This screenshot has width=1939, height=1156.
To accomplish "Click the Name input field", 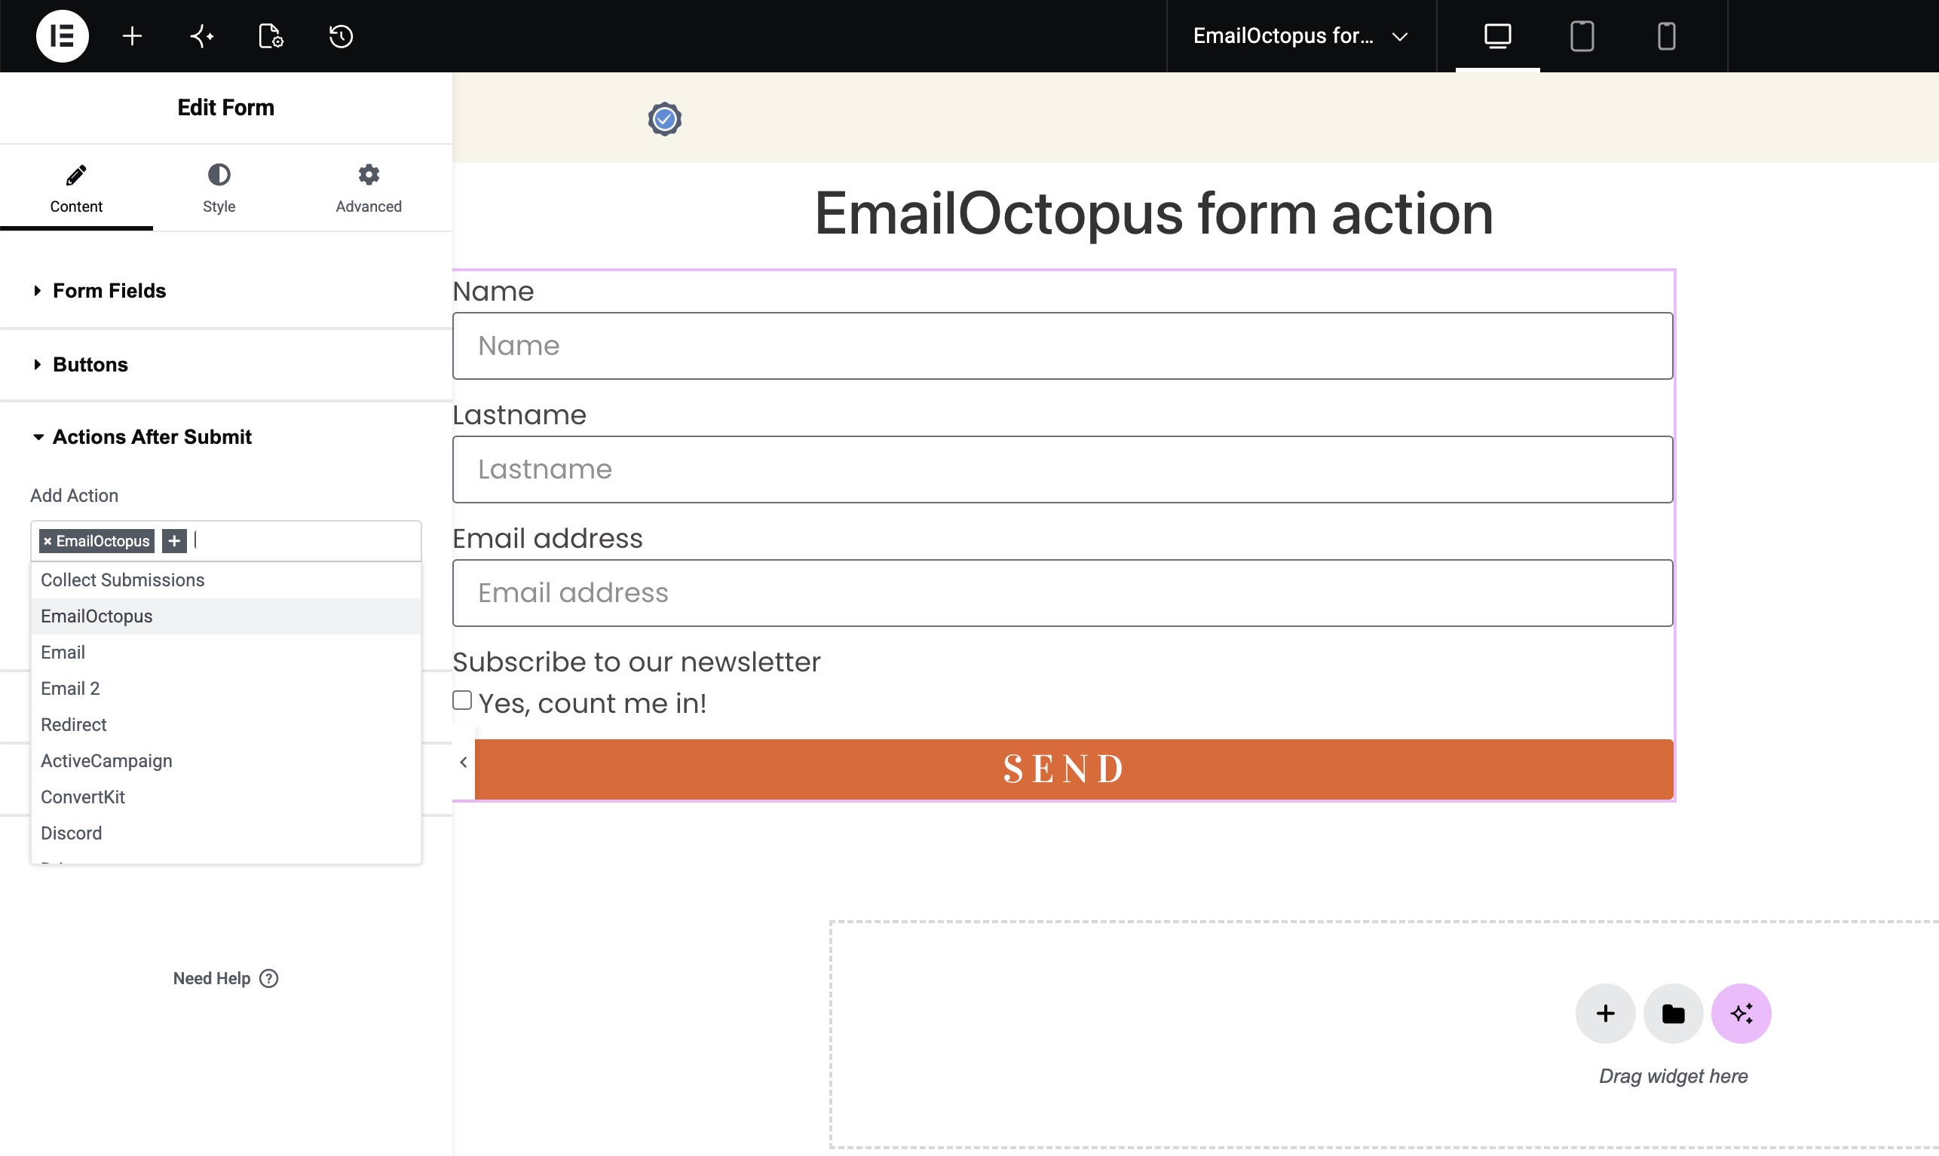I will (1062, 346).
